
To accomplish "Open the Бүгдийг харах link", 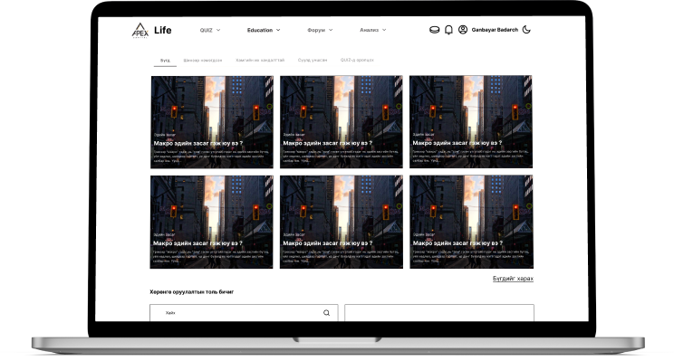I will [513, 279].
